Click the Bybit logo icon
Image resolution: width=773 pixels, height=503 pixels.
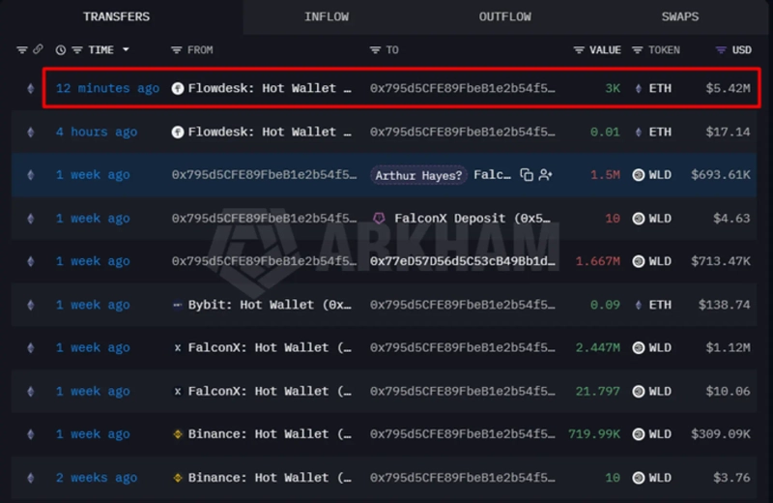point(178,305)
